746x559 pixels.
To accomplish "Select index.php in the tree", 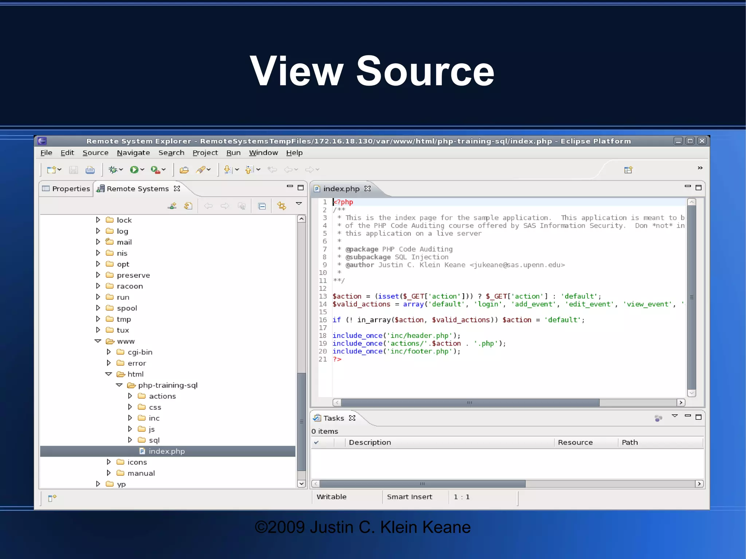I will tap(168, 451).
